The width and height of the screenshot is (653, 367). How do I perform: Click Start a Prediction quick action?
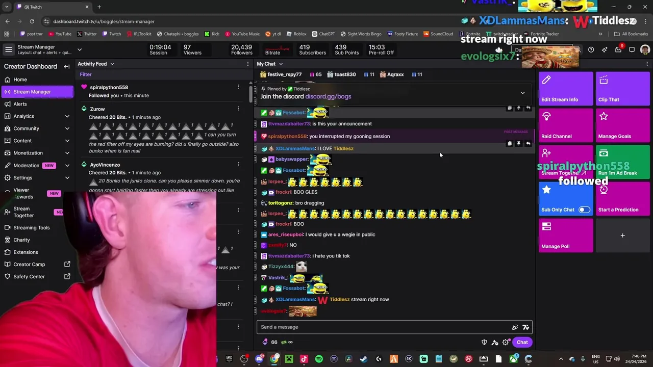coord(622,199)
